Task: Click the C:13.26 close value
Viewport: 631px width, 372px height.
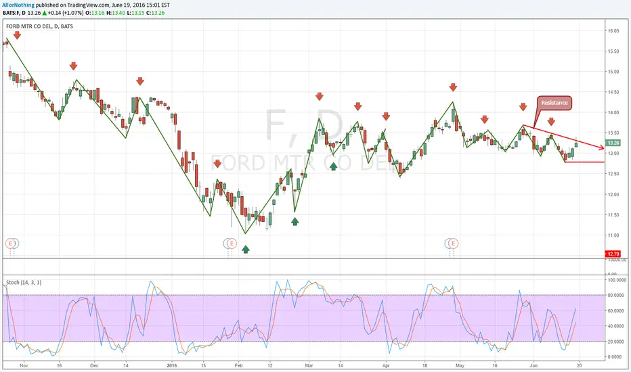Action: (x=155, y=13)
